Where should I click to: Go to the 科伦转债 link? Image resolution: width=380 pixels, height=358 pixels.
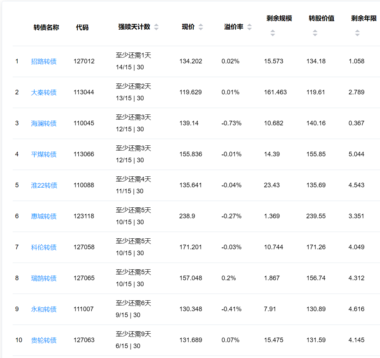pos(44,247)
